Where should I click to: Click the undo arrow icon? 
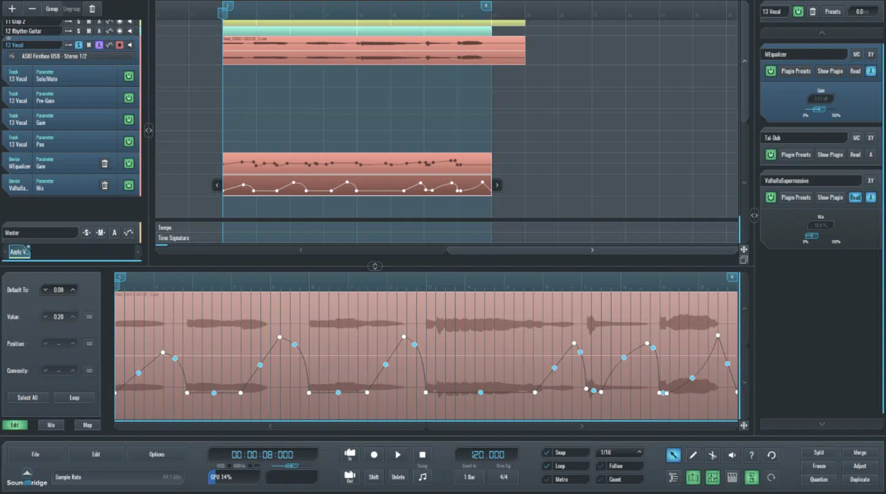point(771,455)
